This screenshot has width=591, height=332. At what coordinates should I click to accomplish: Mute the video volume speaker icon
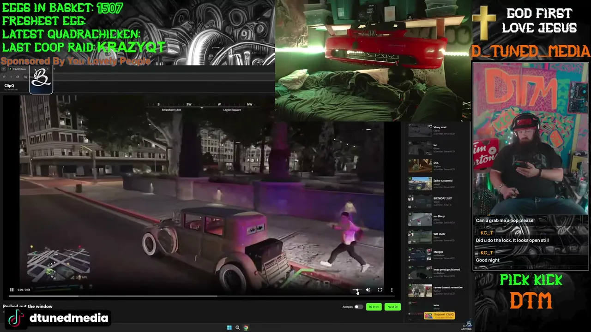368,290
